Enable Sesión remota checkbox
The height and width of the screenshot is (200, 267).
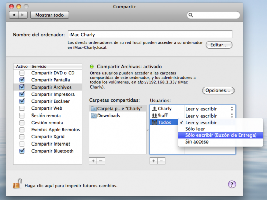click(22, 116)
